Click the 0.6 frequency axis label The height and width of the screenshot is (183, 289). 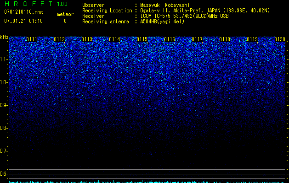point(4,174)
